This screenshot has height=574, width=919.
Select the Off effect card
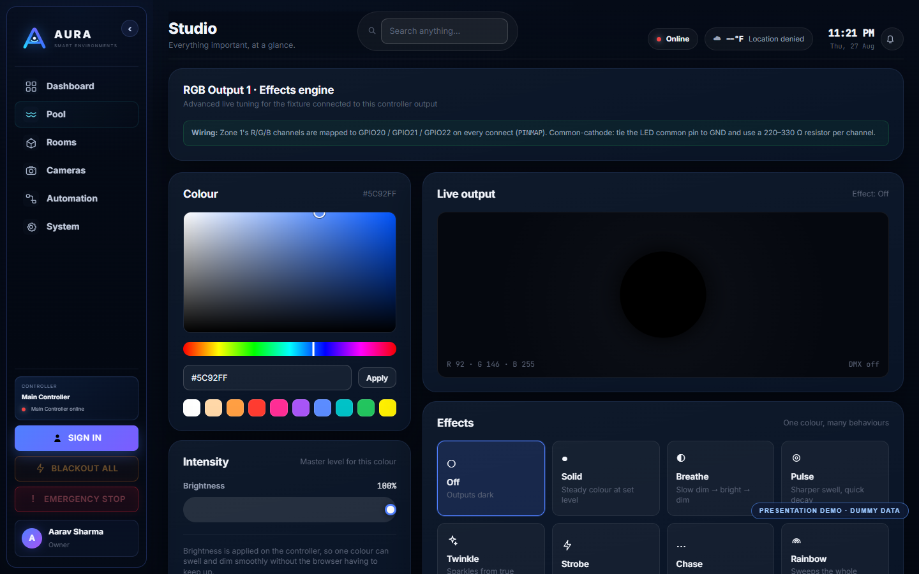(x=491, y=478)
